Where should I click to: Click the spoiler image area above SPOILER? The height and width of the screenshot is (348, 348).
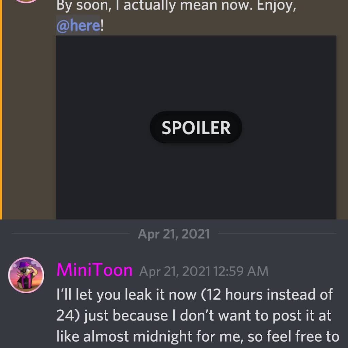click(196, 73)
